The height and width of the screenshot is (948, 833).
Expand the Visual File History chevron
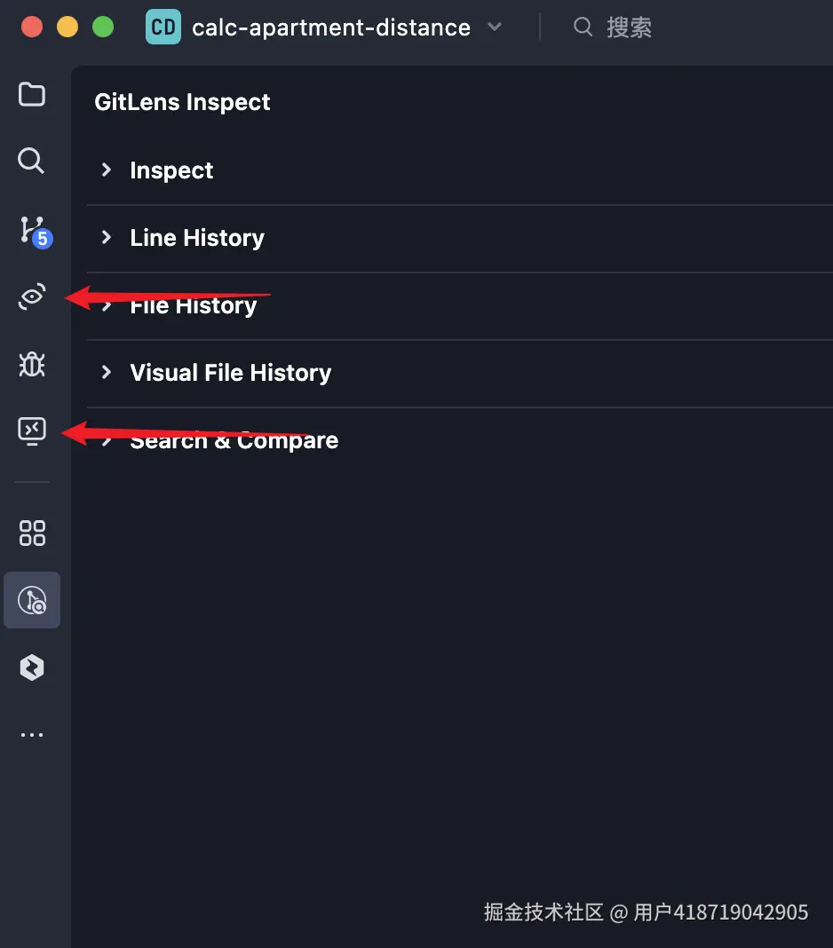coord(107,372)
